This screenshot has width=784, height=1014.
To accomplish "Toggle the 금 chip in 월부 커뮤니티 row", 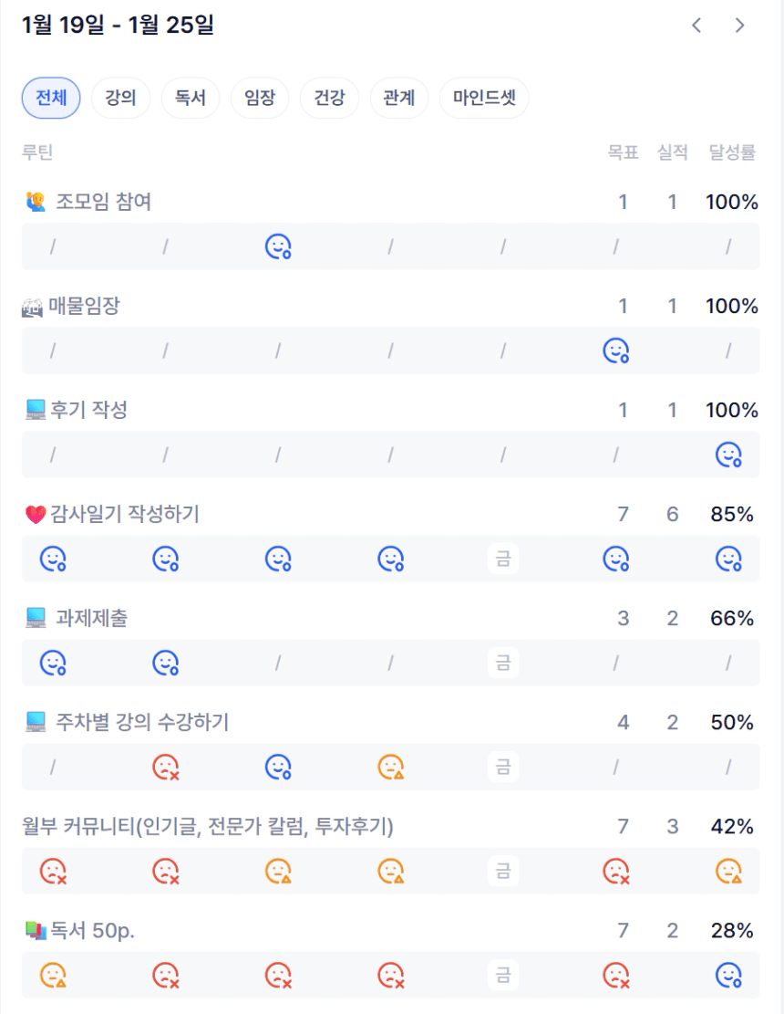I will click(503, 872).
